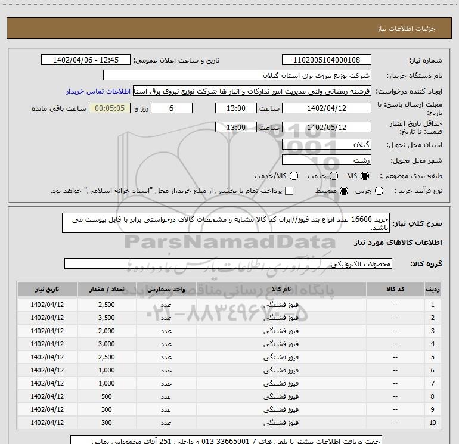Click the response deadline time field next to 1402/04/12

[236, 108]
